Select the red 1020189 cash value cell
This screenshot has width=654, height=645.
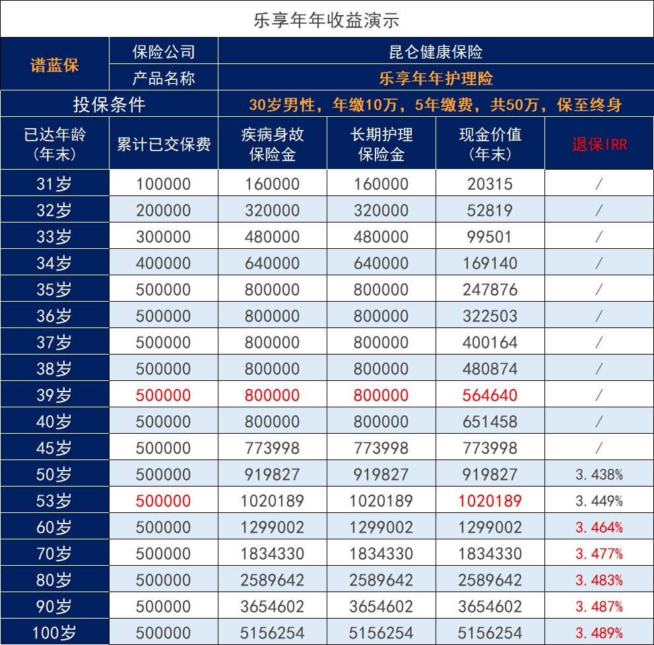click(490, 501)
